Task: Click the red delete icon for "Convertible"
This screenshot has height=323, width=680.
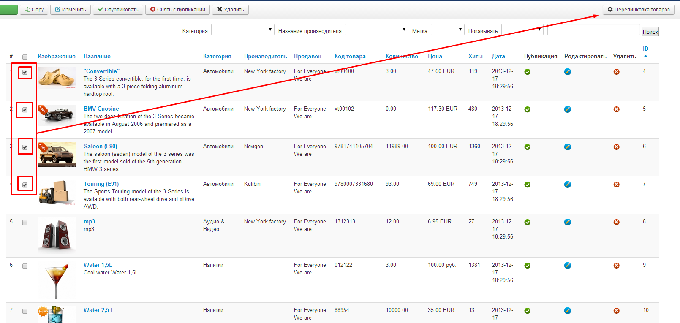Action: tap(616, 72)
